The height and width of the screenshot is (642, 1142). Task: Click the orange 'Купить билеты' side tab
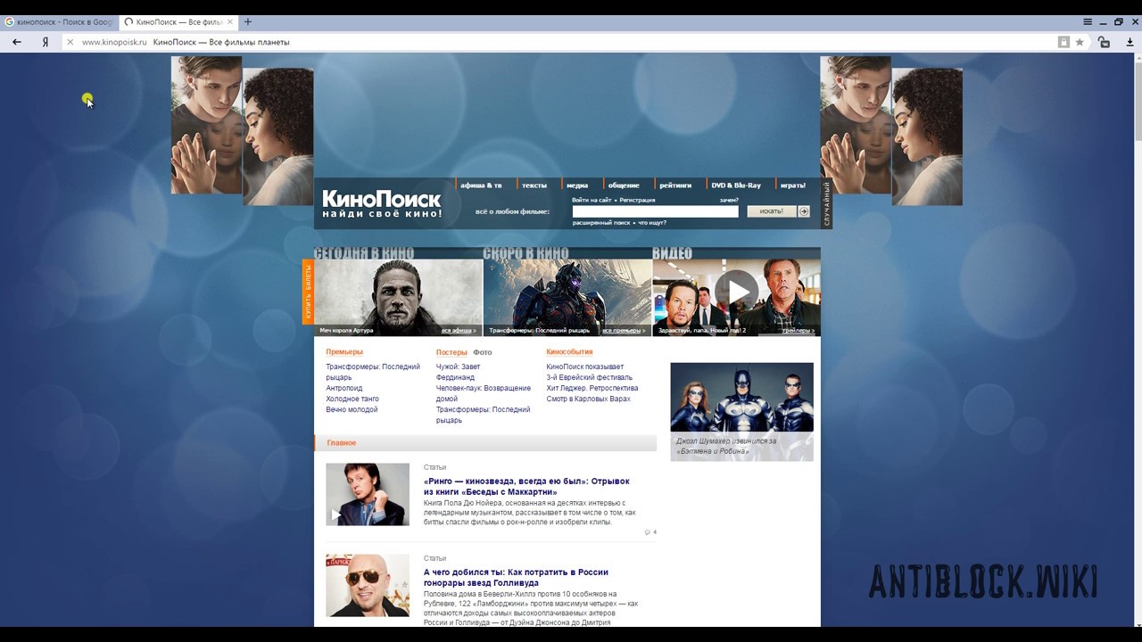click(x=309, y=292)
